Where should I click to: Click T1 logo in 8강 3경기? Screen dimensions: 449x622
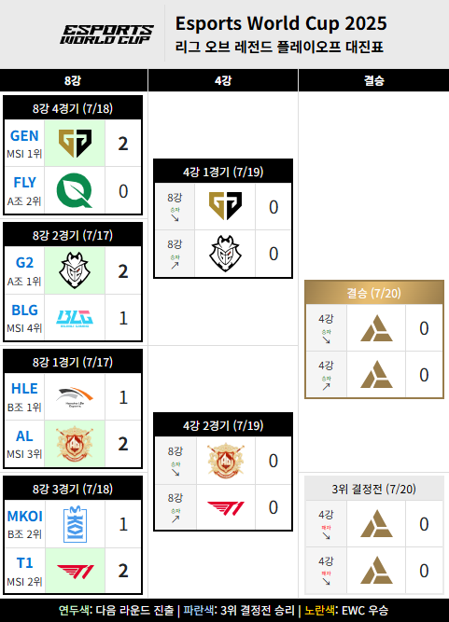75,572
